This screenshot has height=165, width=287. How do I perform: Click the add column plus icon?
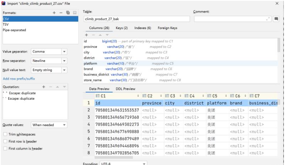tap(86, 35)
